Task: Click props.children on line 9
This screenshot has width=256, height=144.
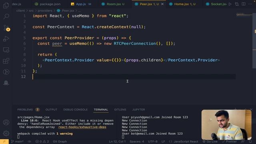Action: click(x=144, y=60)
